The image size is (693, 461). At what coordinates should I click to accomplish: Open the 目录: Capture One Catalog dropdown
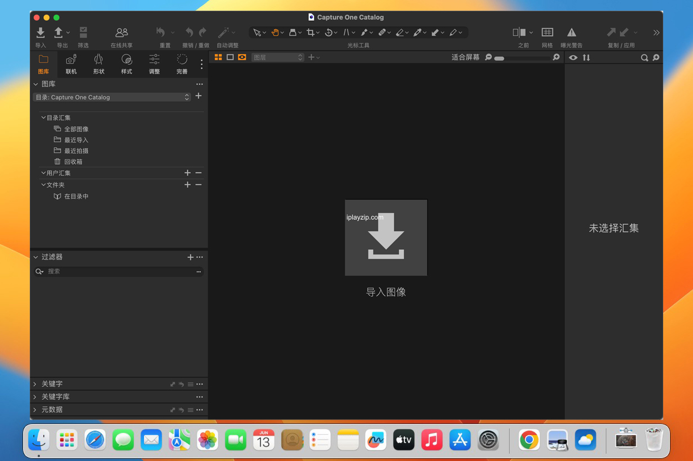(x=112, y=97)
